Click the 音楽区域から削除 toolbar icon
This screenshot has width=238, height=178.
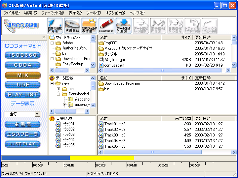(x=175, y=26)
